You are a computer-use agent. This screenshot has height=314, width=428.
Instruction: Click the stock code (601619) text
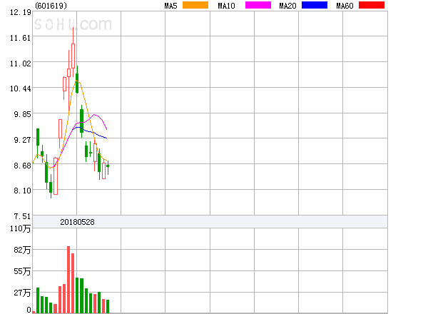click(51, 6)
